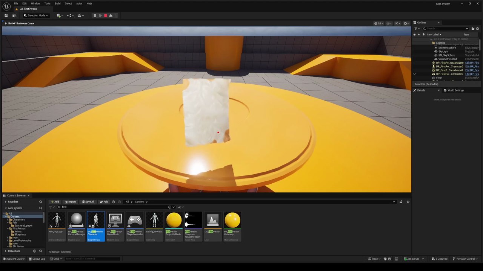The width and height of the screenshot is (483, 271).
Task: Open the Cinematics clapperboard dropdown
Action: (81, 15)
